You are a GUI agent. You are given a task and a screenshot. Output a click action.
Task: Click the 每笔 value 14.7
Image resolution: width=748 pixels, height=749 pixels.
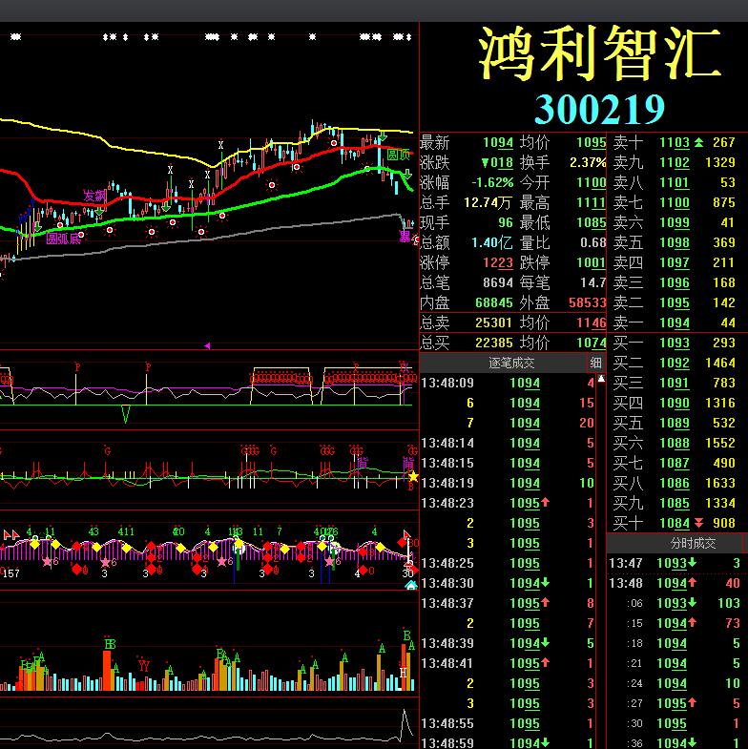coord(592,282)
